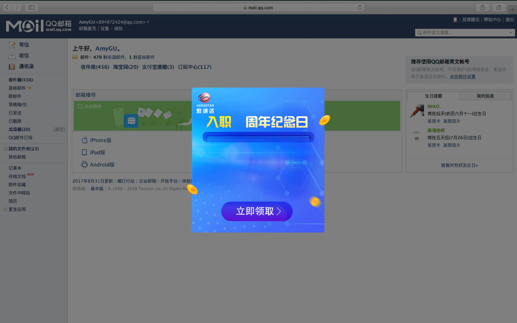Select the 生日提醒 tab
The image size is (517, 323).
point(433,96)
